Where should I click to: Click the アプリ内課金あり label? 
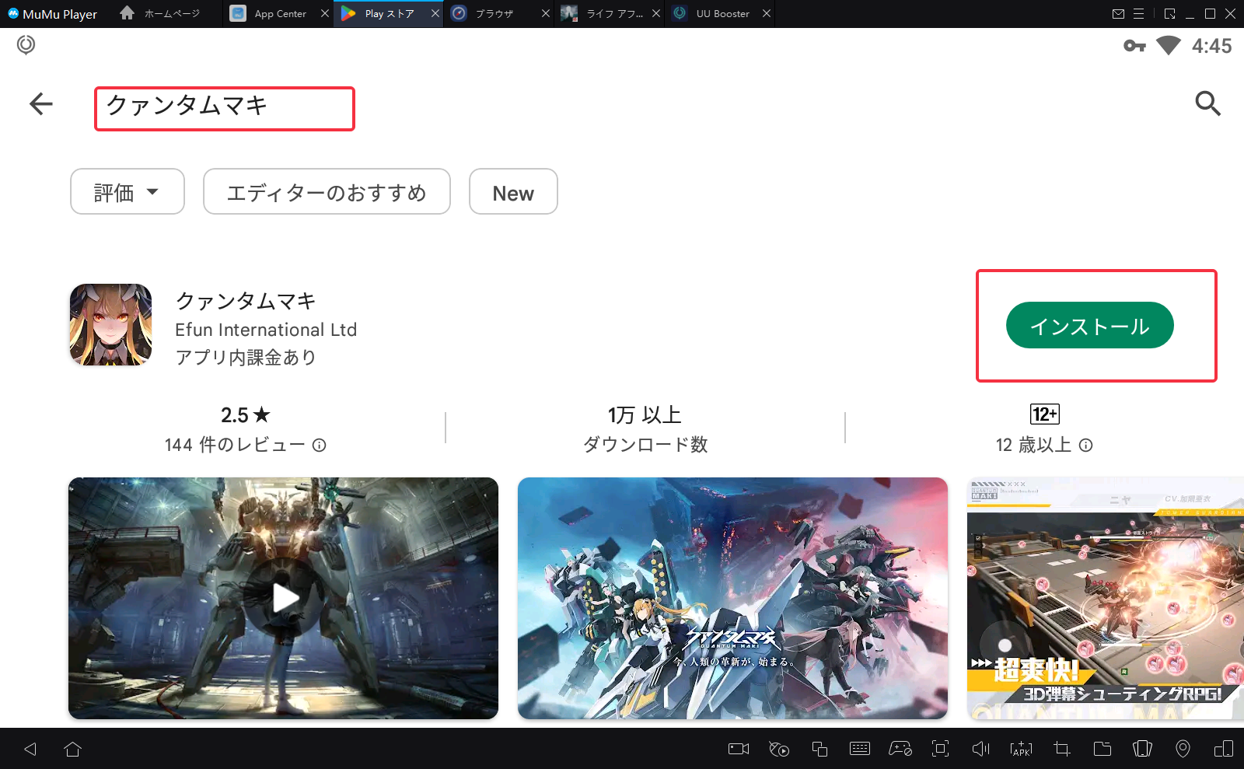[246, 357]
